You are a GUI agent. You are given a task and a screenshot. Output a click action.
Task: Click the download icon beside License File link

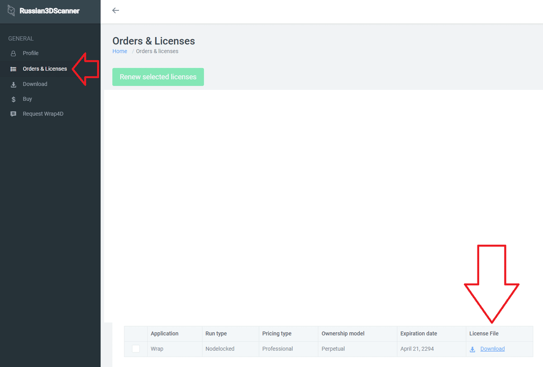pos(472,349)
